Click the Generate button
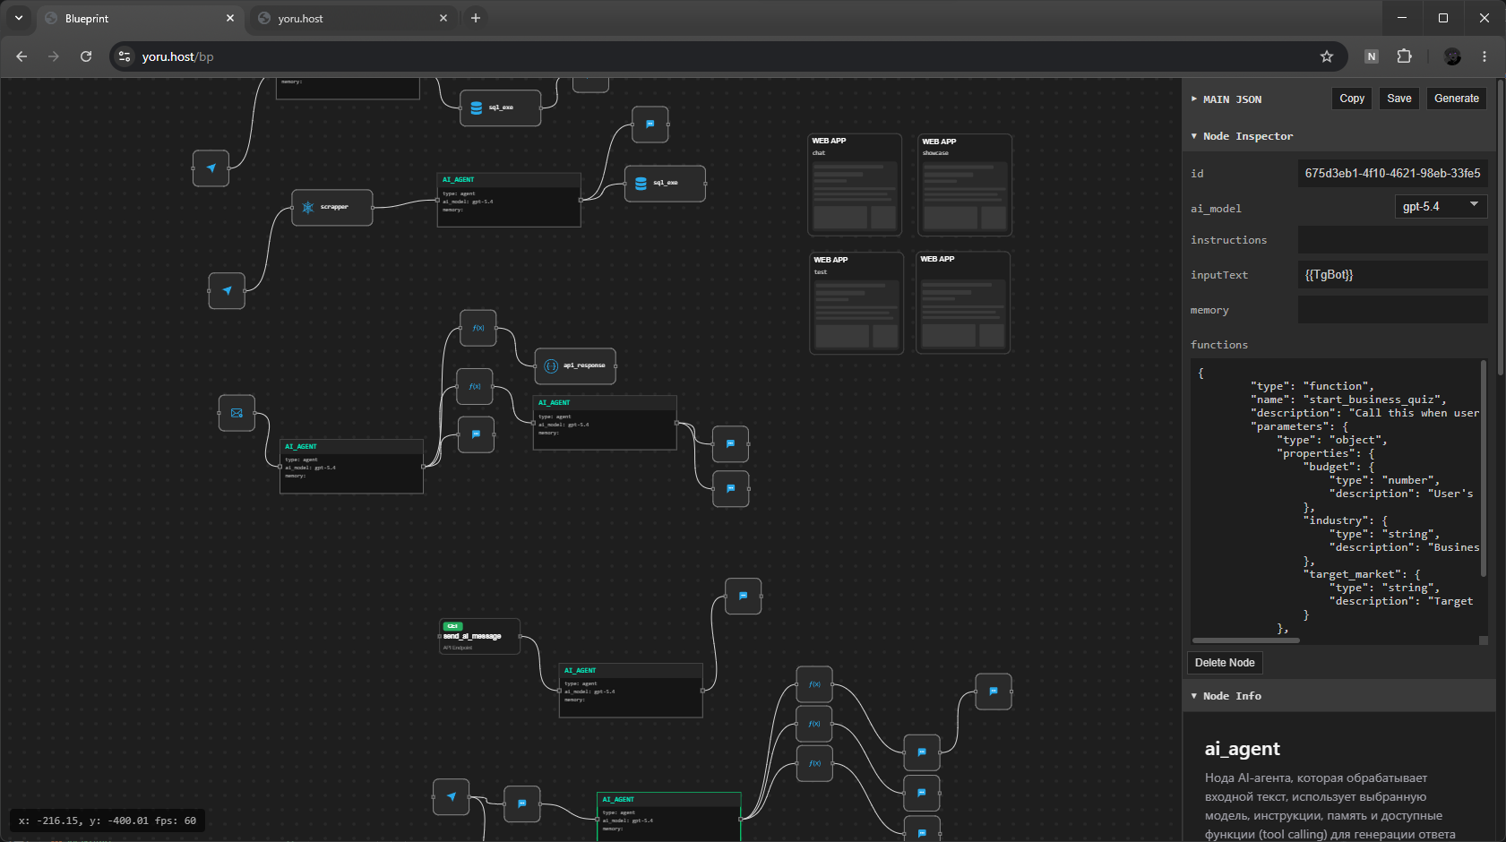This screenshot has width=1506, height=842. (x=1456, y=99)
